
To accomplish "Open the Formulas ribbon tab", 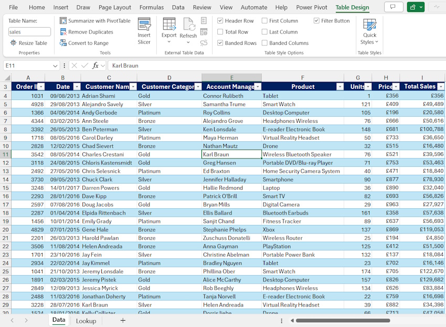I will (x=151, y=7).
